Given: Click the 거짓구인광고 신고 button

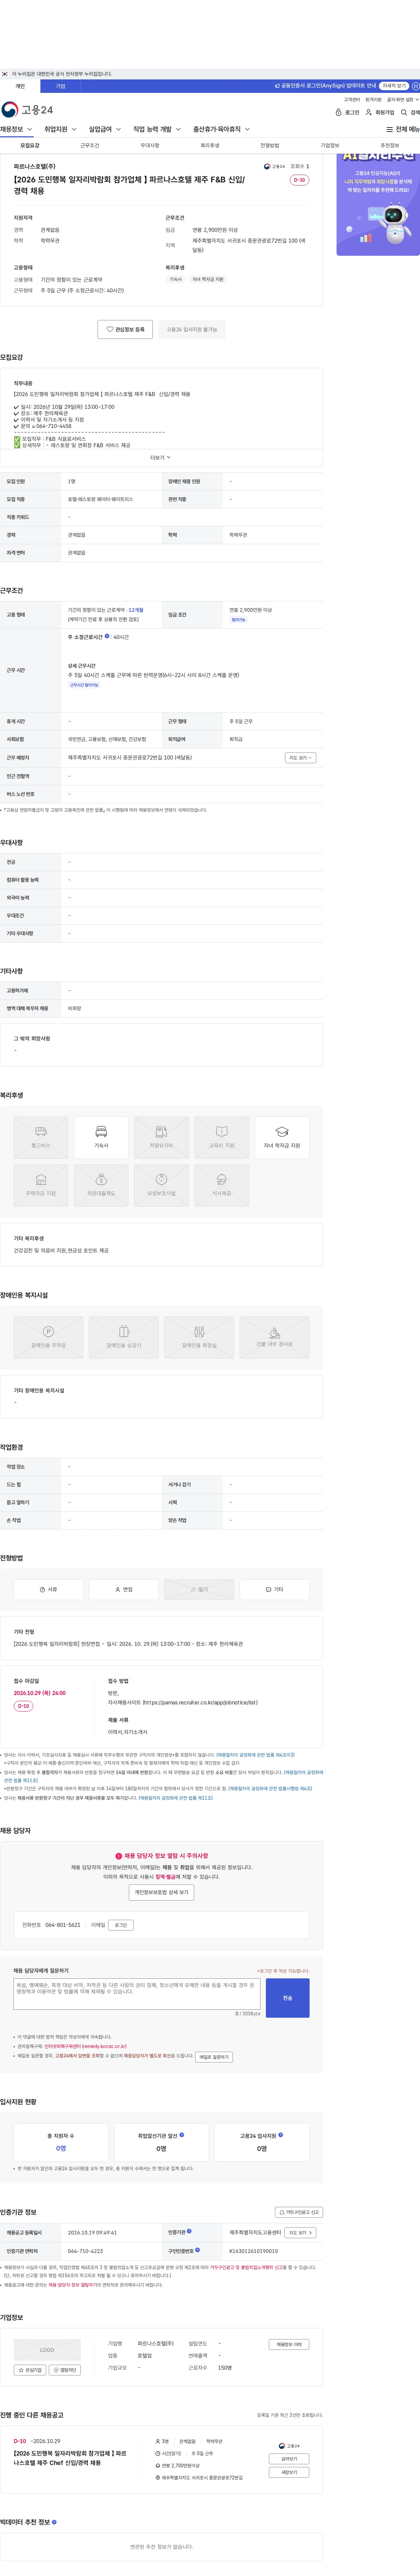Looking at the screenshot, I should (299, 2212).
